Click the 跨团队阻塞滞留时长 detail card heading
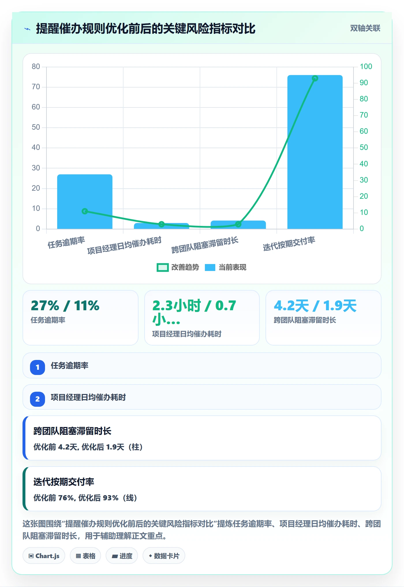 click(72, 431)
